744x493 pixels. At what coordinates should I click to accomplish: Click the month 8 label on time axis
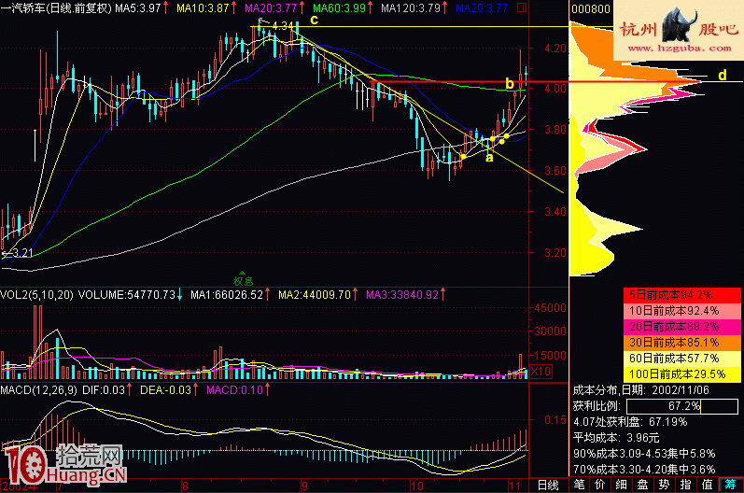[185, 486]
